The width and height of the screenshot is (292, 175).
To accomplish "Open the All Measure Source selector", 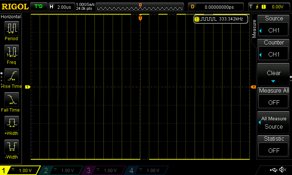I will click(x=274, y=122).
